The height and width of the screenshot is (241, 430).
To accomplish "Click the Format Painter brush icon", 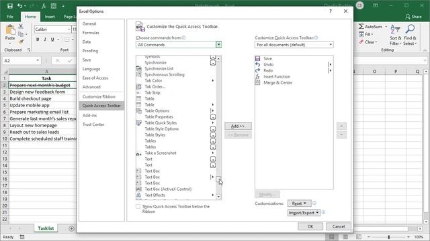I will [x=21, y=42].
